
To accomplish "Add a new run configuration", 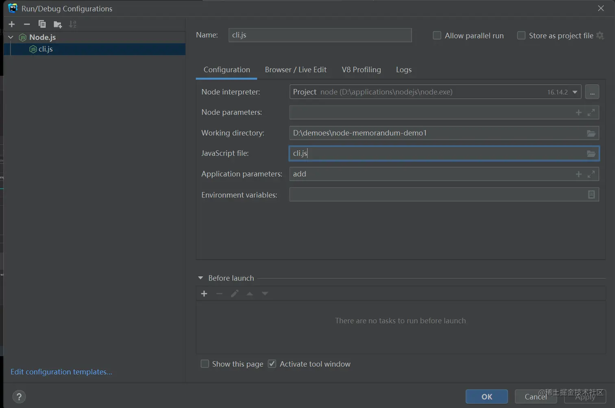I will (12, 24).
